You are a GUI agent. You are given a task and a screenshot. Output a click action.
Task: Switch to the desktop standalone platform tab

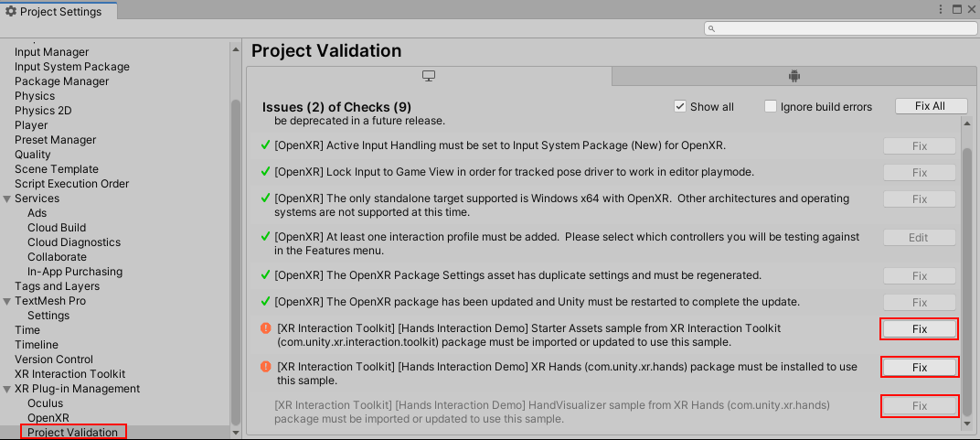click(x=429, y=76)
